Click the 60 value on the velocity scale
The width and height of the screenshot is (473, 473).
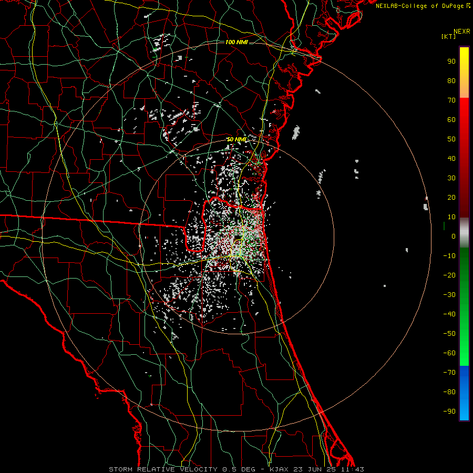[x=451, y=119]
